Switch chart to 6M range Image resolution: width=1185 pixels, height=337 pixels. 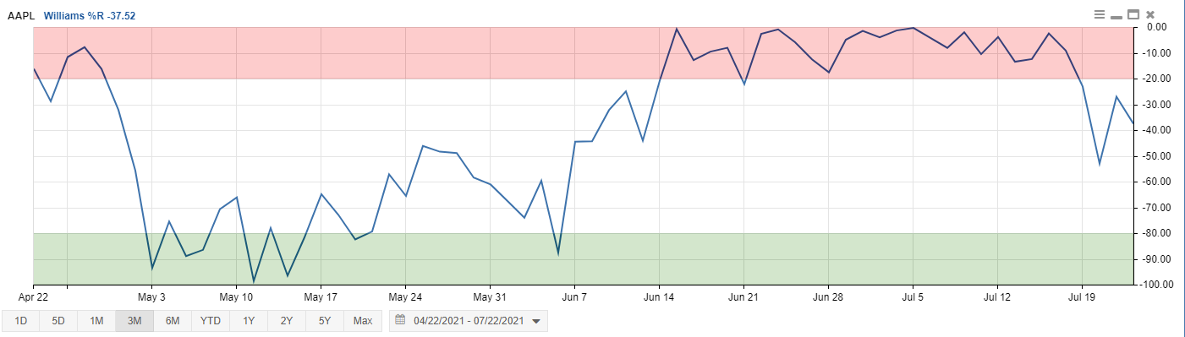click(173, 321)
